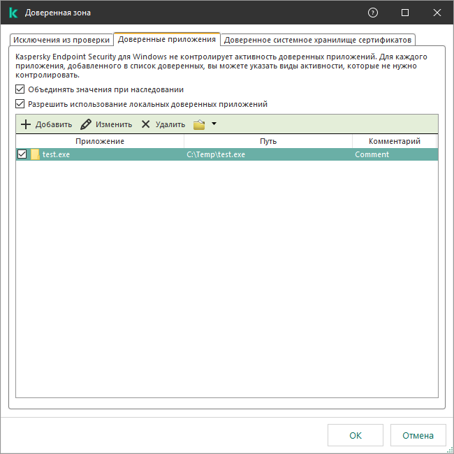Click the Комментарий column header
The height and width of the screenshot is (454, 454).
point(395,141)
